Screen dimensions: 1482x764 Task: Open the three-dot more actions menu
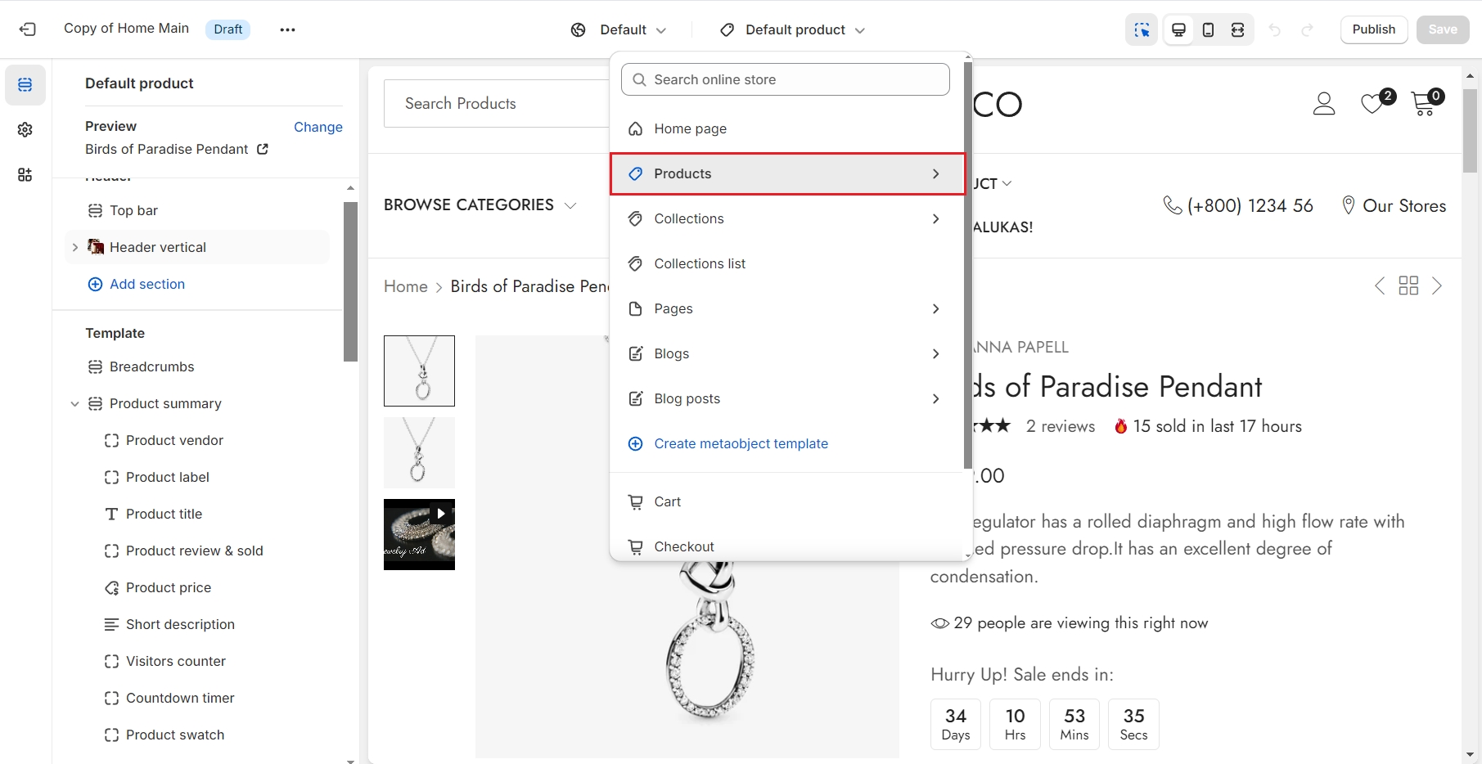[x=287, y=29]
